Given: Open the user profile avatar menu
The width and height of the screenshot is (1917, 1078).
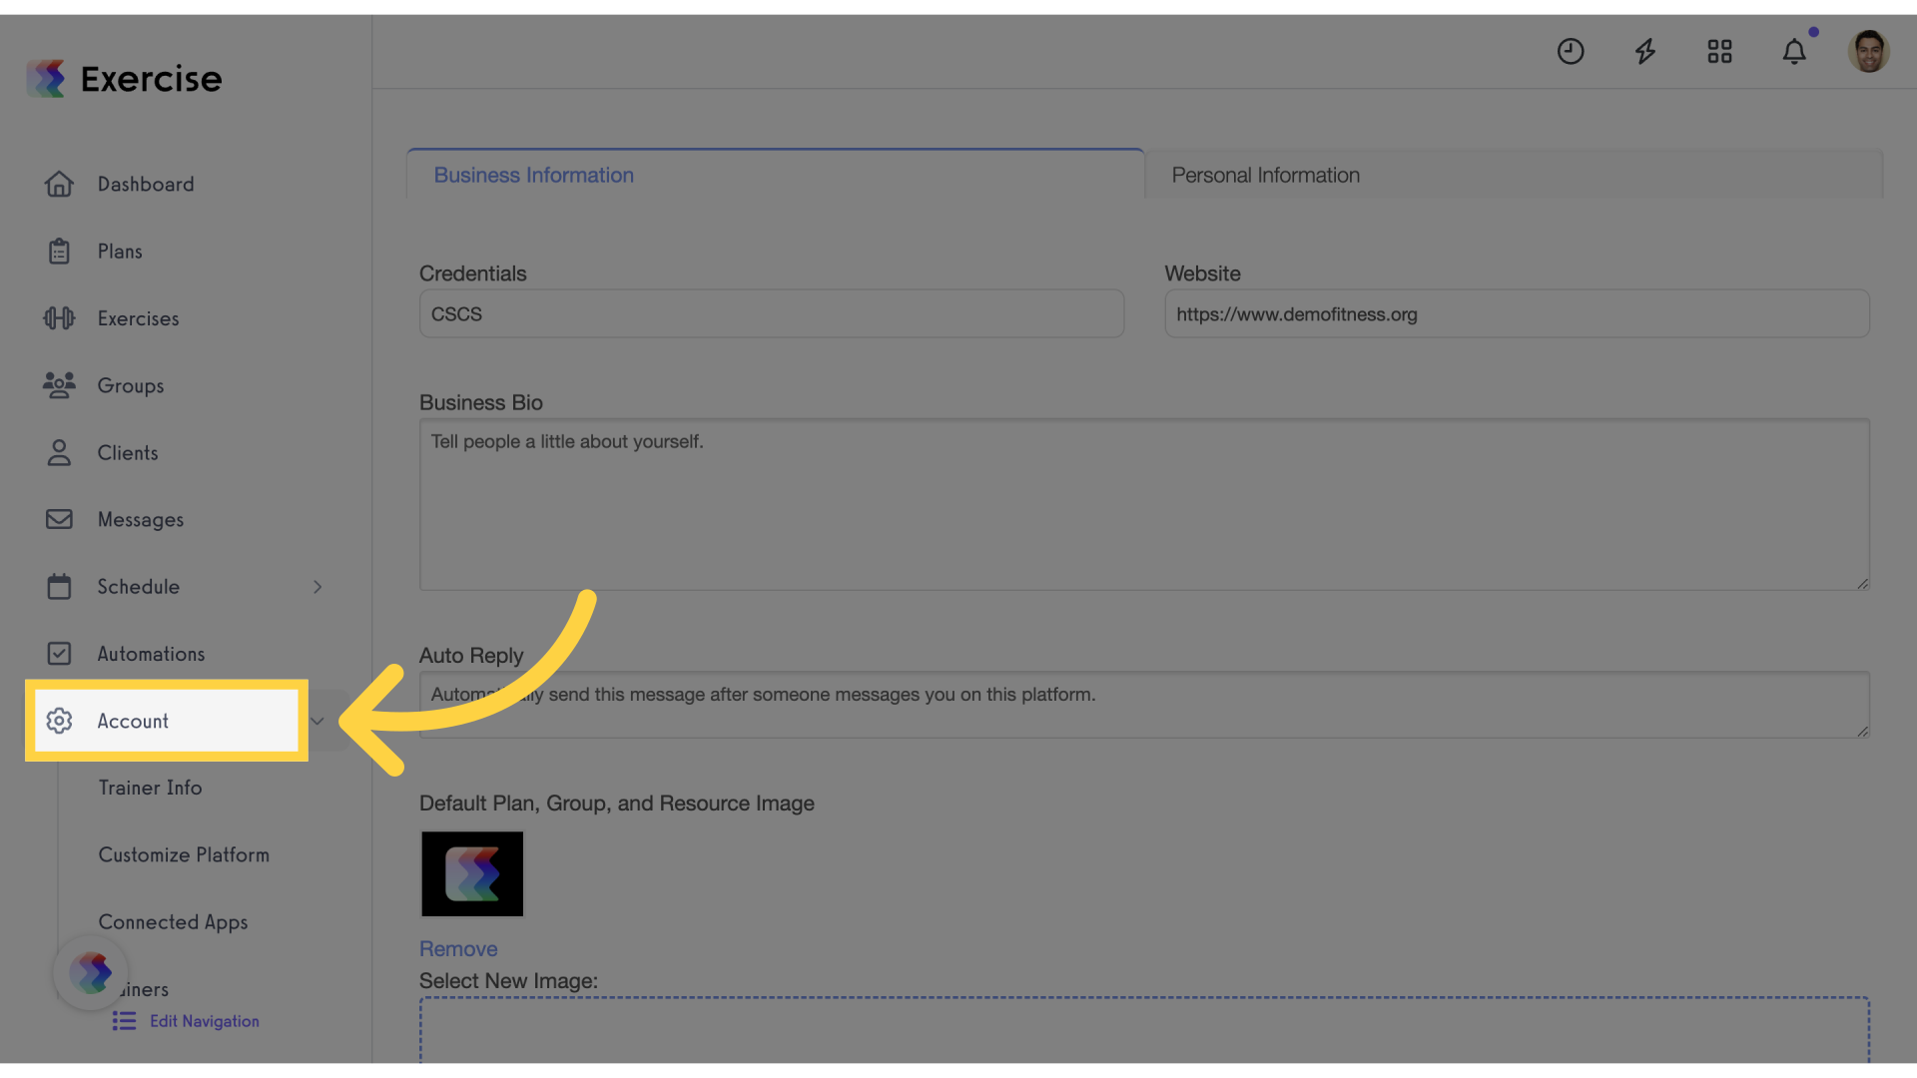Looking at the screenshot, I should 1868,51.
